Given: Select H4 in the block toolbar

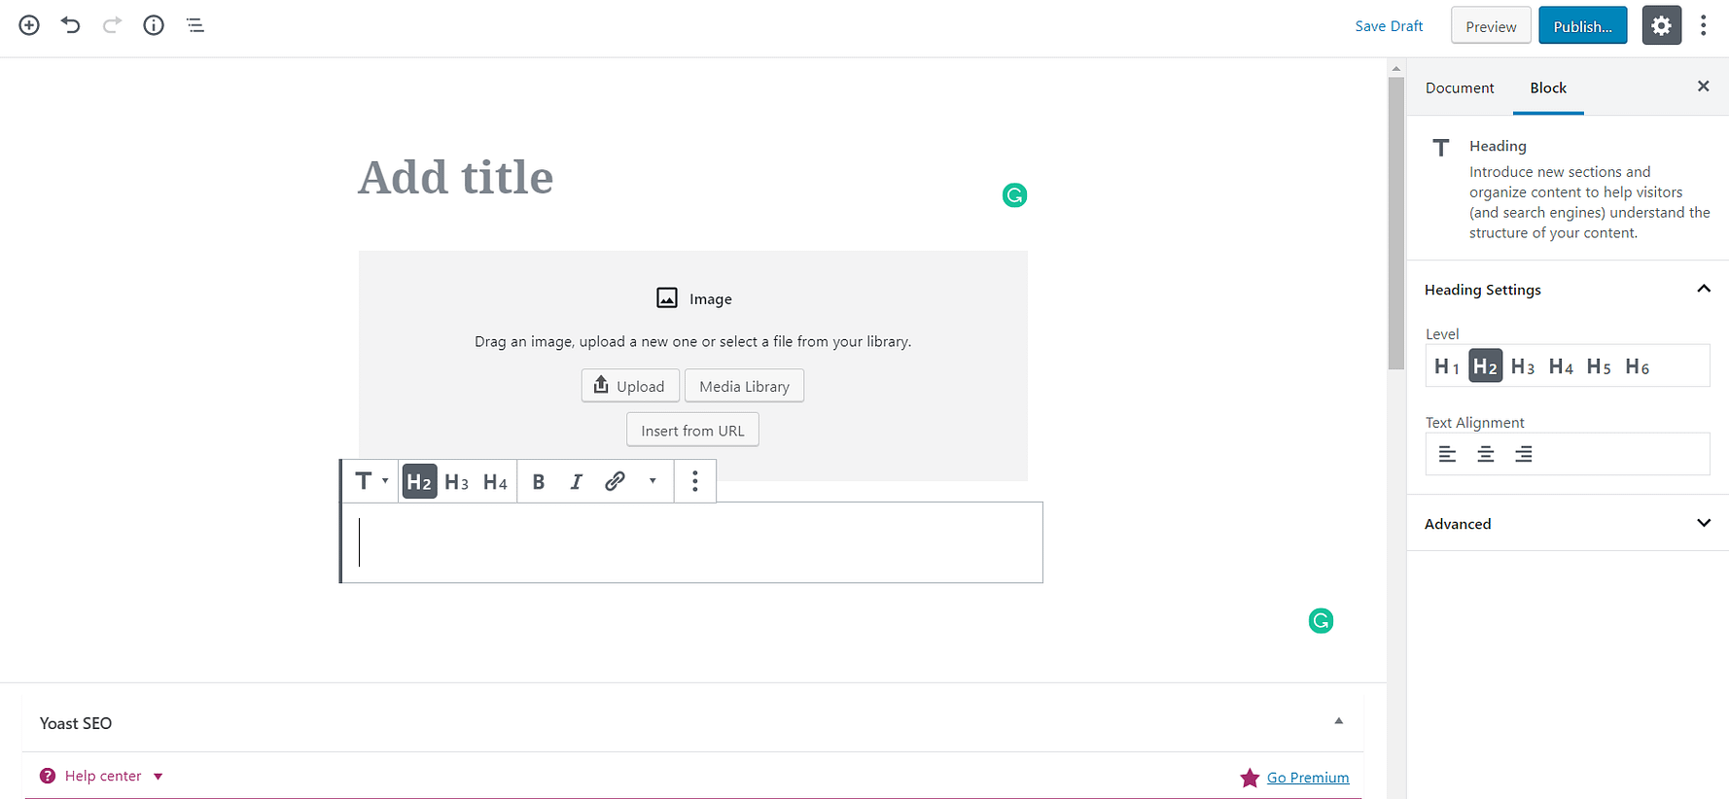Looking at the screenshot, I should click(495, 481).
